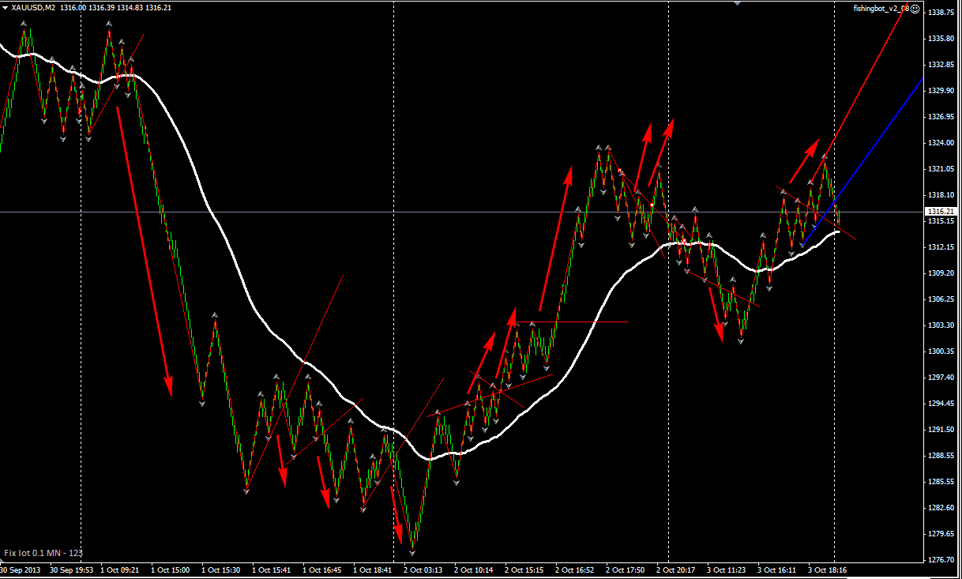Click the 1324.00 price axis label
This screenshot has width=962, height=579.
click(941, 143)
